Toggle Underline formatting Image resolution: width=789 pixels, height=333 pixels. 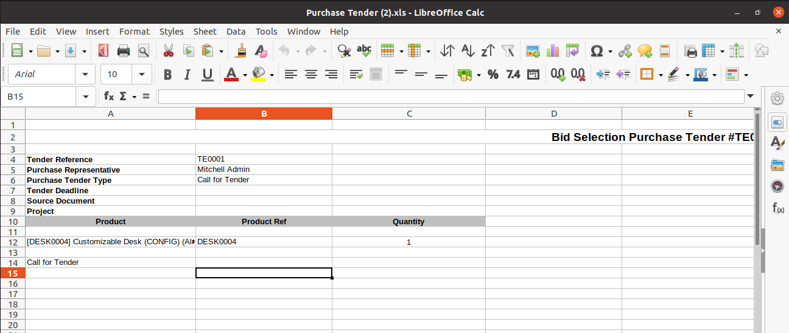(x=207, y=74)
